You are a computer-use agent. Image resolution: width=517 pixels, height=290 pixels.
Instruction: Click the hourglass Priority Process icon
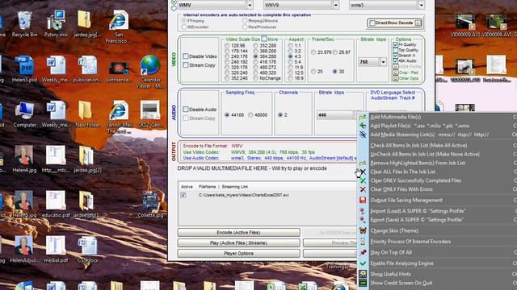[x=363, y=242]
